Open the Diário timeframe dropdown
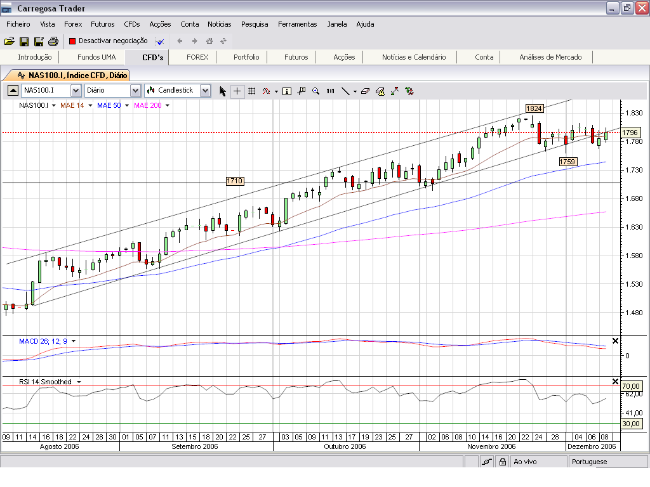650x487 pixels. 136,90
